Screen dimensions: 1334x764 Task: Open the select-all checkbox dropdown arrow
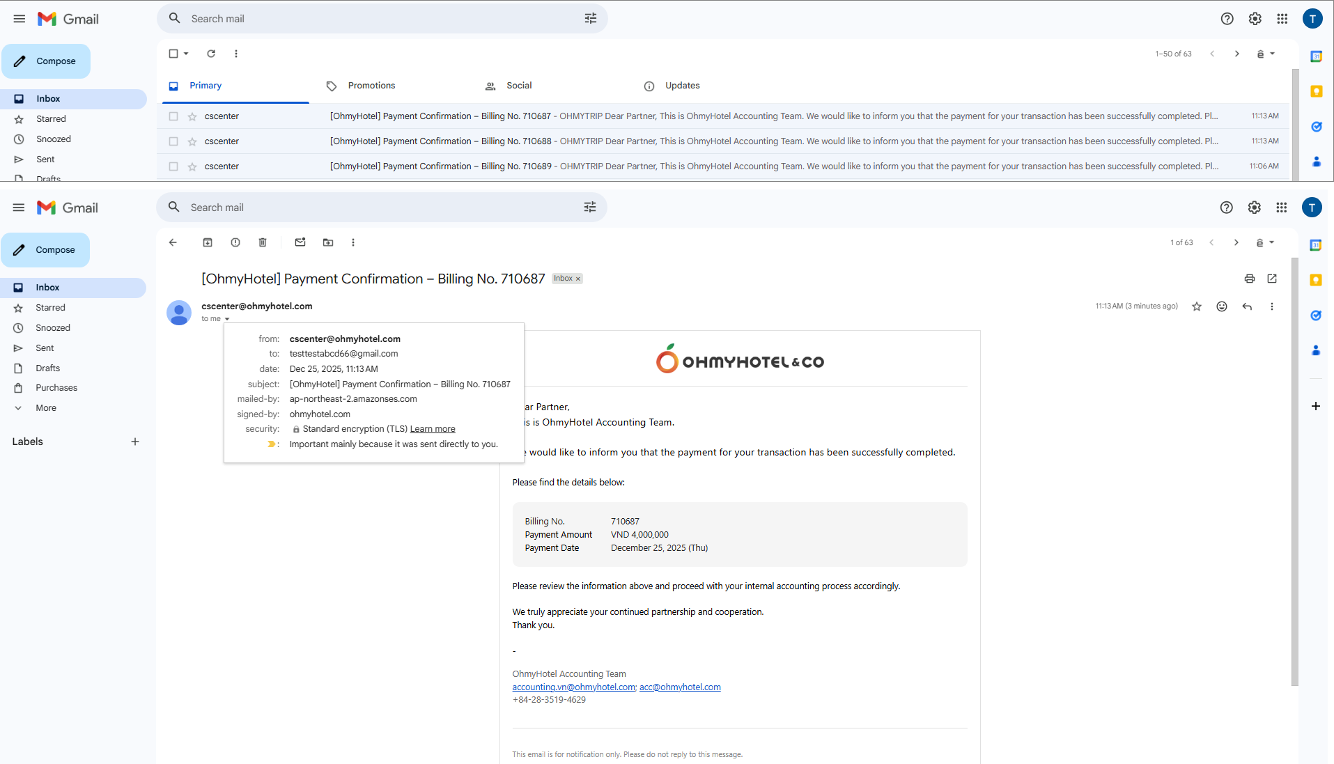186,54
